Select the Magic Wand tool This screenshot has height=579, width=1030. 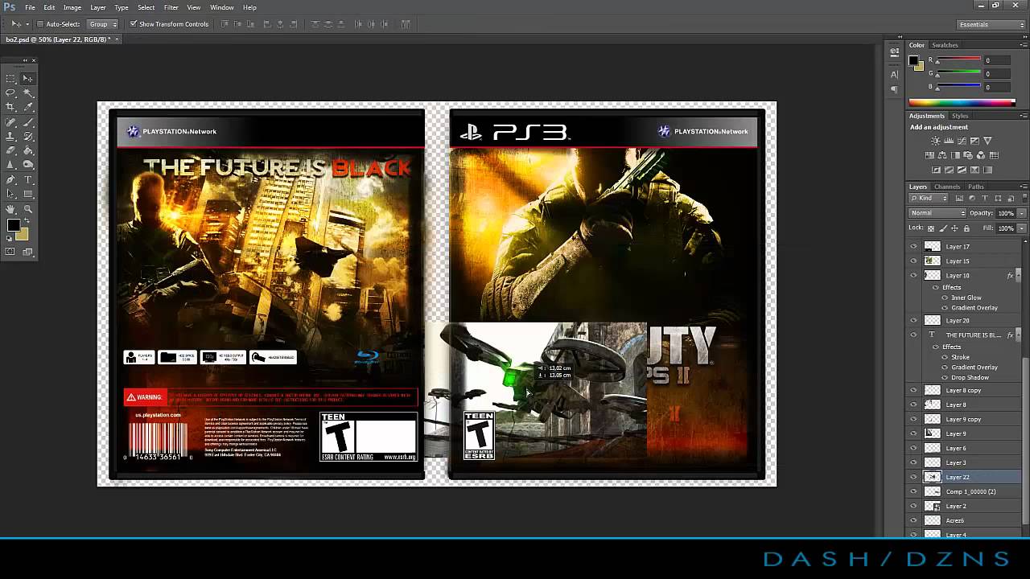pyautogui.click(x=28, y=93)
